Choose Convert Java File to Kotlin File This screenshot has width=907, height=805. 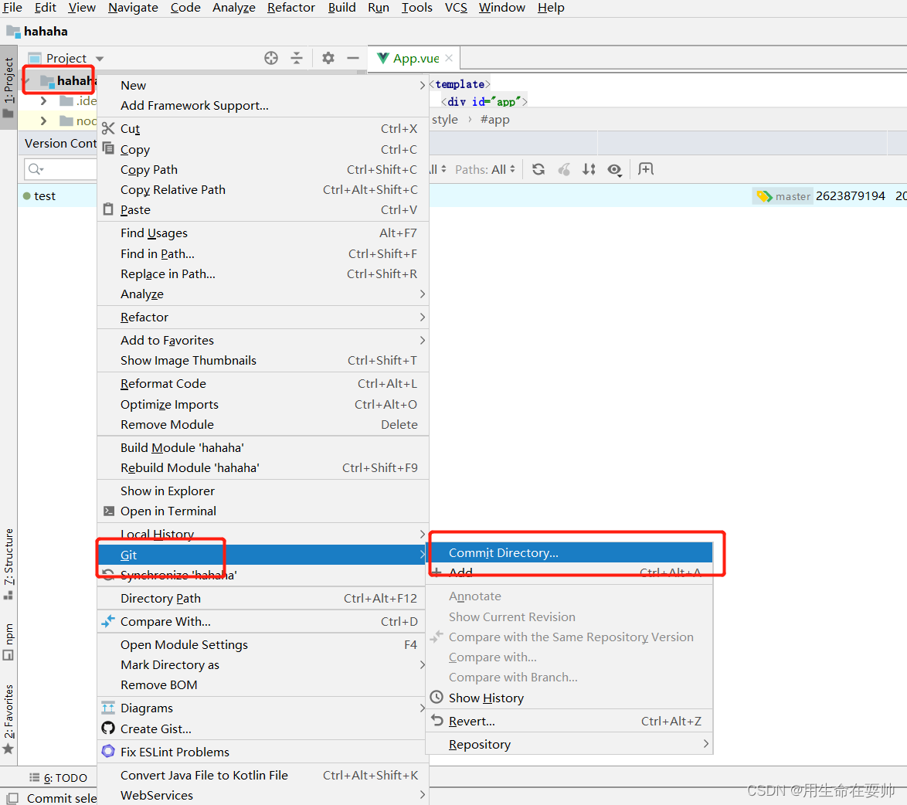point(263,775)
